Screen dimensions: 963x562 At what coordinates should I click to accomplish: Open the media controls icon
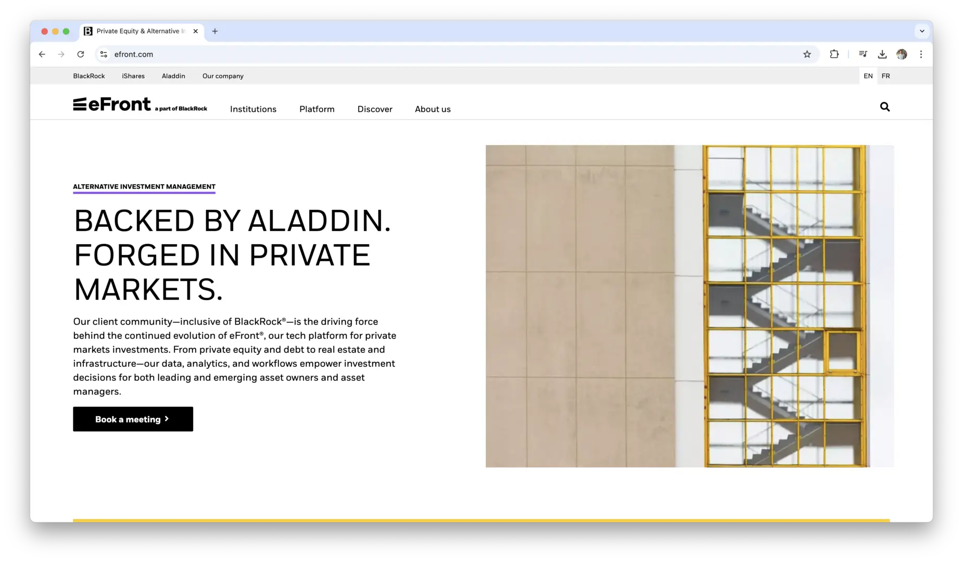[x=863, y=54]
